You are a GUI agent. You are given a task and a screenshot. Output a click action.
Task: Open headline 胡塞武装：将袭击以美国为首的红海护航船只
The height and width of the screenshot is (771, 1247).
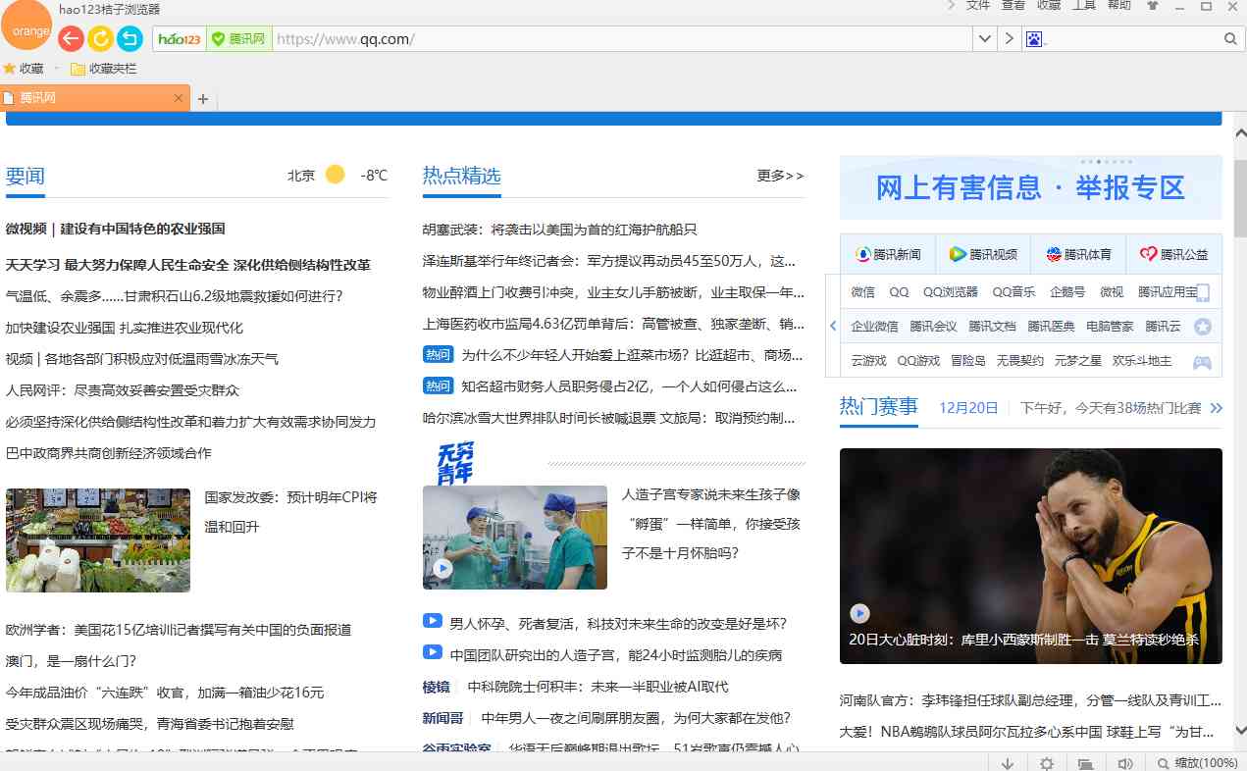(x=560, y=230)
